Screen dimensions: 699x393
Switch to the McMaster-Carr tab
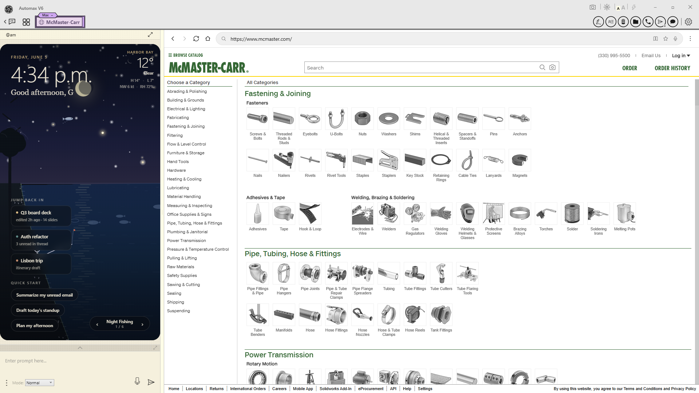point(60,22)
